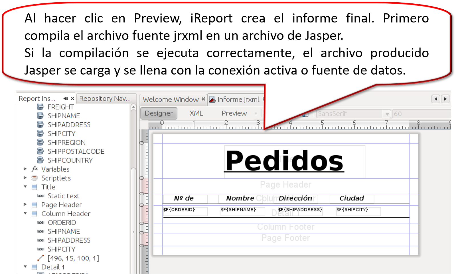This screenshot has width=456, height=274.
Task: Click the SHIPADDRESS field database icon
Action: [x=40, y=125]
